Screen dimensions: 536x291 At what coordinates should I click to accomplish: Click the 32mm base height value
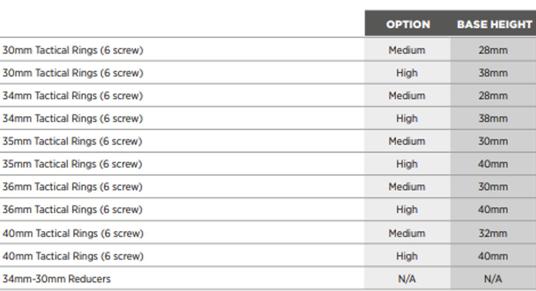coord(493,233)
